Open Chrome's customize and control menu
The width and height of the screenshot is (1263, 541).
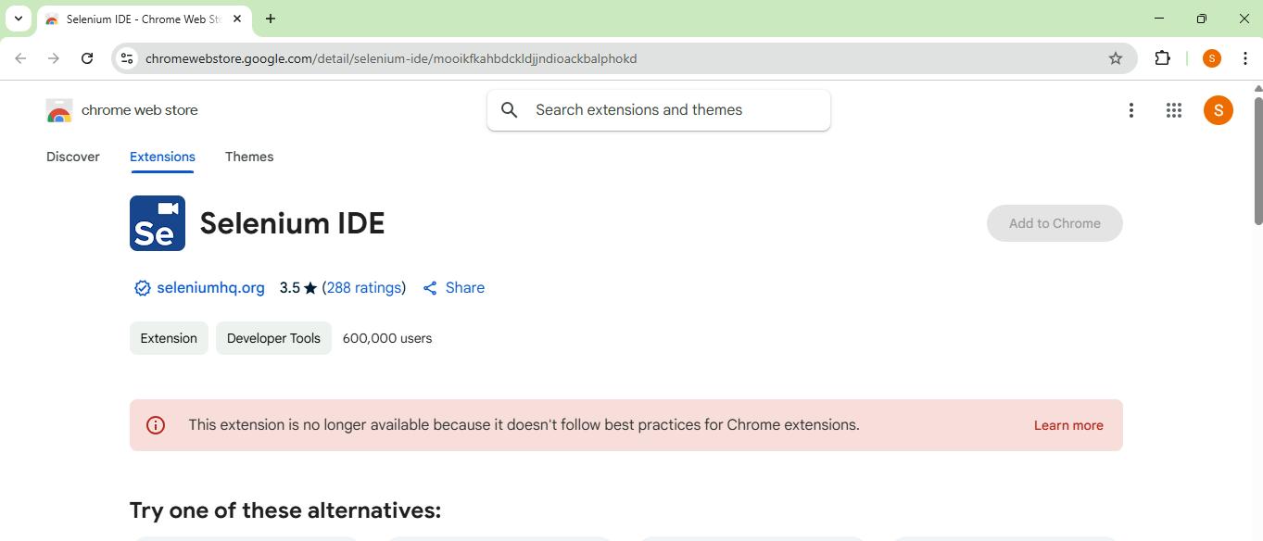coord(1245,58)
